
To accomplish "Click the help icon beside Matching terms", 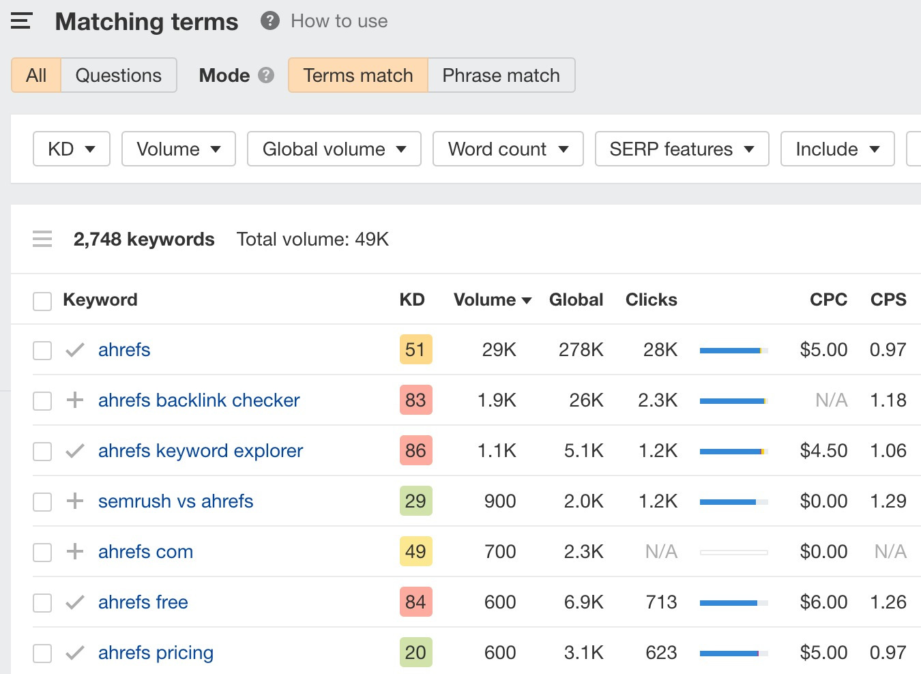I will tap(269, 20).
